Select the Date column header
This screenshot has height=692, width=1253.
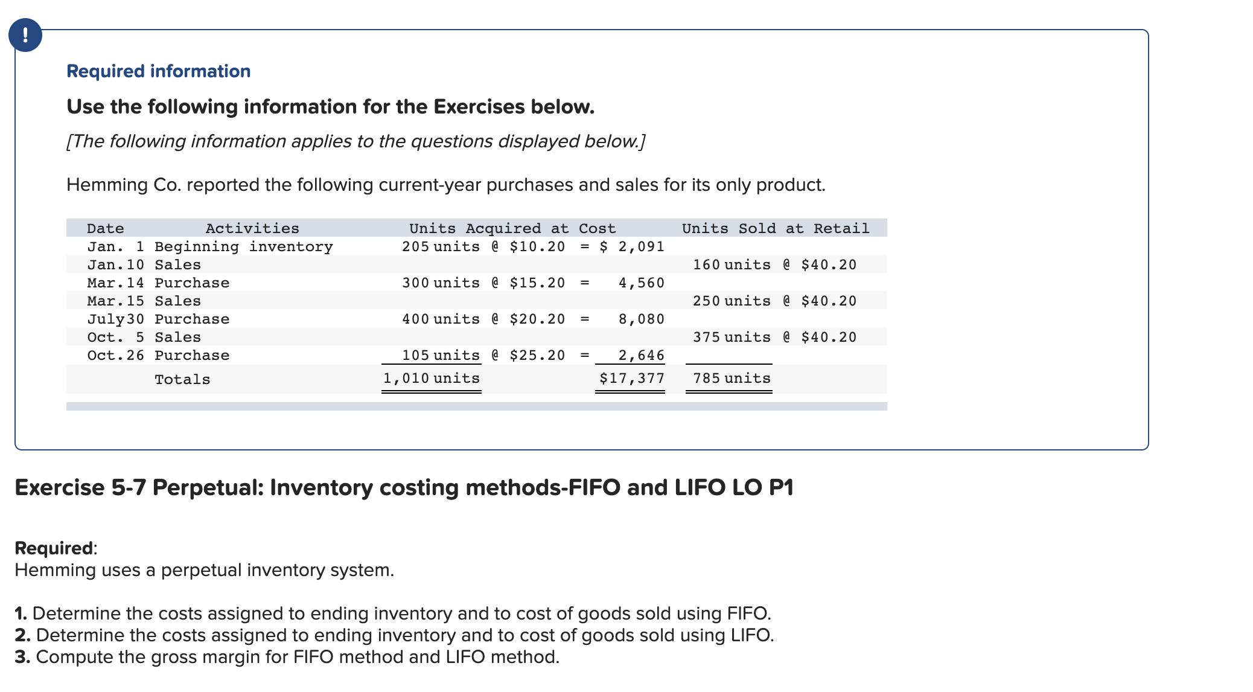(106, 228)
